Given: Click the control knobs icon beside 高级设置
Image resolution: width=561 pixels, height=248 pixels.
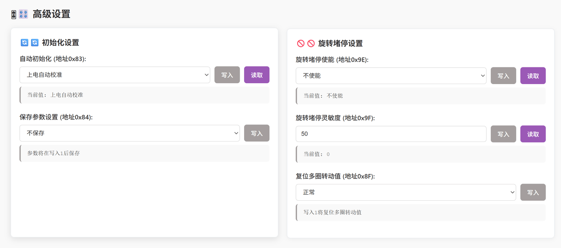Looking at the screenshot, I should 23,14.
